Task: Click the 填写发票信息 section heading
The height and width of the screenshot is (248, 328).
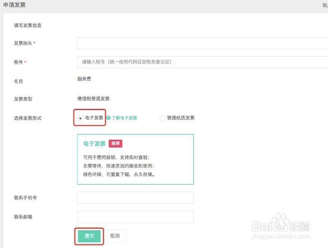Action: [28, 25]
